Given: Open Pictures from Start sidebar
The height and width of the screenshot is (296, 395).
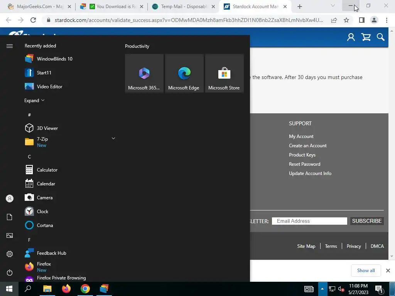Looking at the screenshot, I should (10, 235).
